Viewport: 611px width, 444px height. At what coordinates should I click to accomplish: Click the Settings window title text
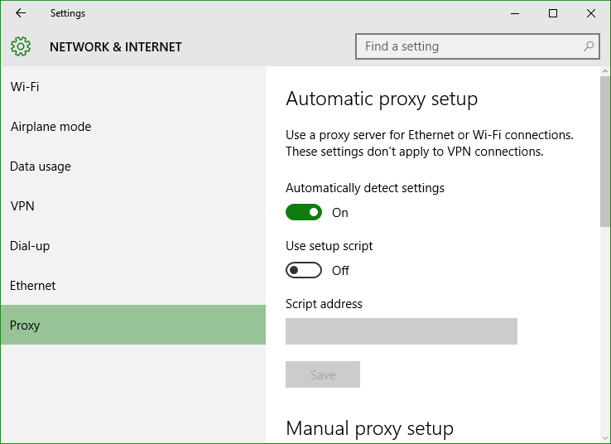pos(68,13)
